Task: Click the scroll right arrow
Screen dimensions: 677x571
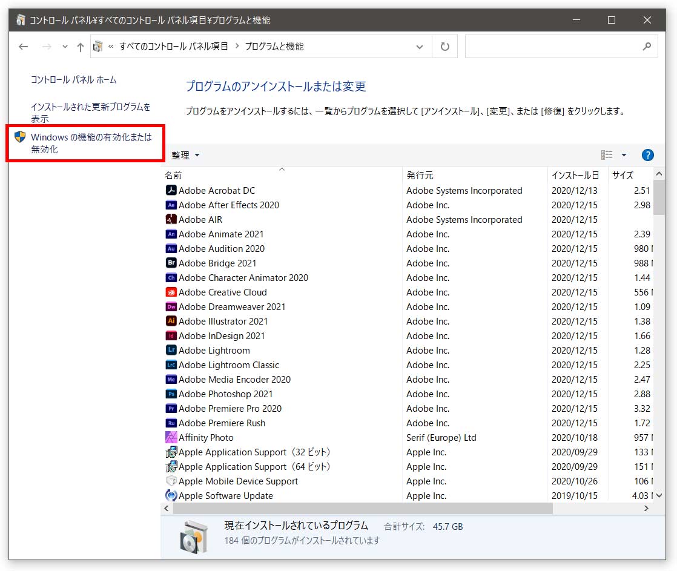Action: pyautogui.click(x=646, y=509)
